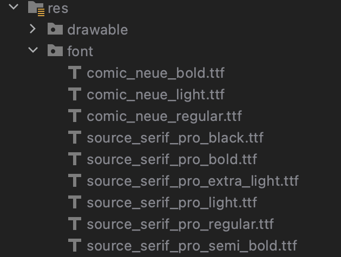This screenshot has height=257, width=341.
Task: Click font icon of source_serif_pro_semi_bold.ttf
Action: 75,245
